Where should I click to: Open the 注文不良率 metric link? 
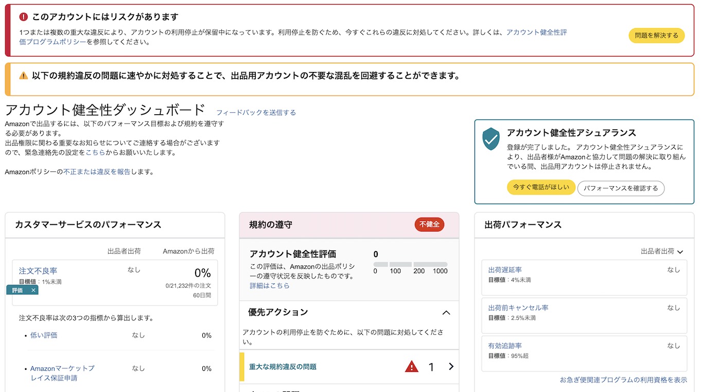click(x=38, y=271)
